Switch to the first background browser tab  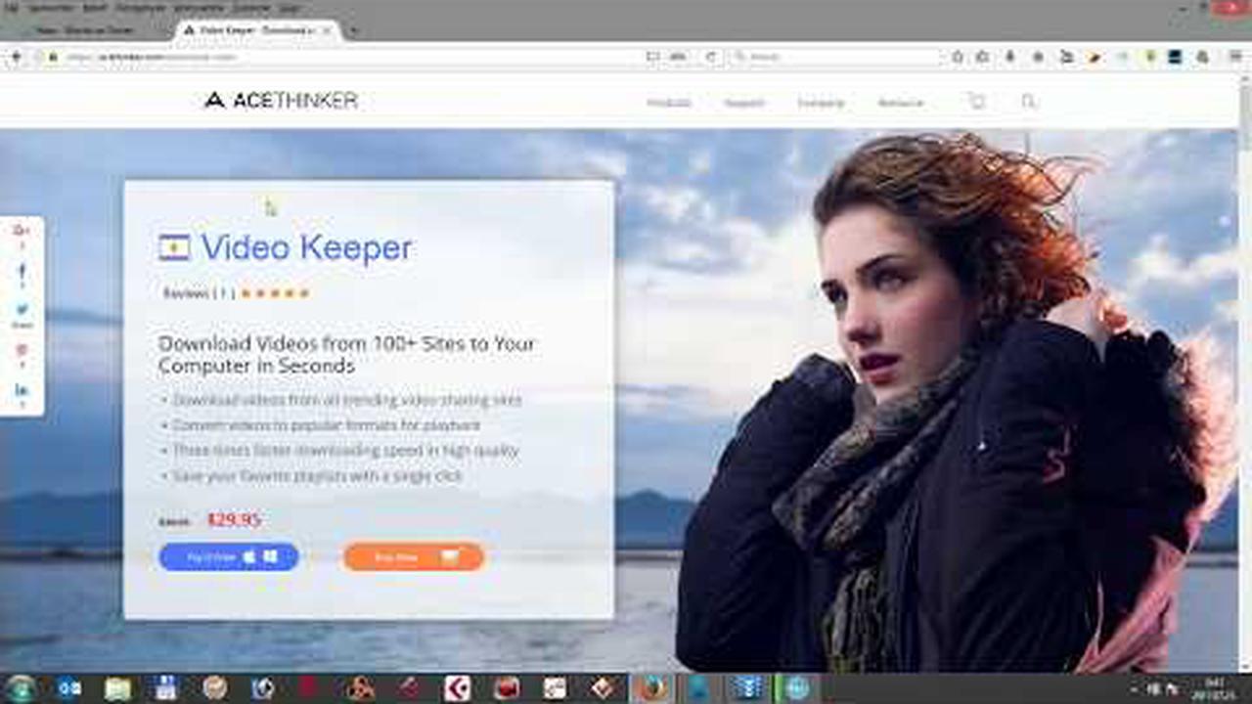click(x=84, y=30)
